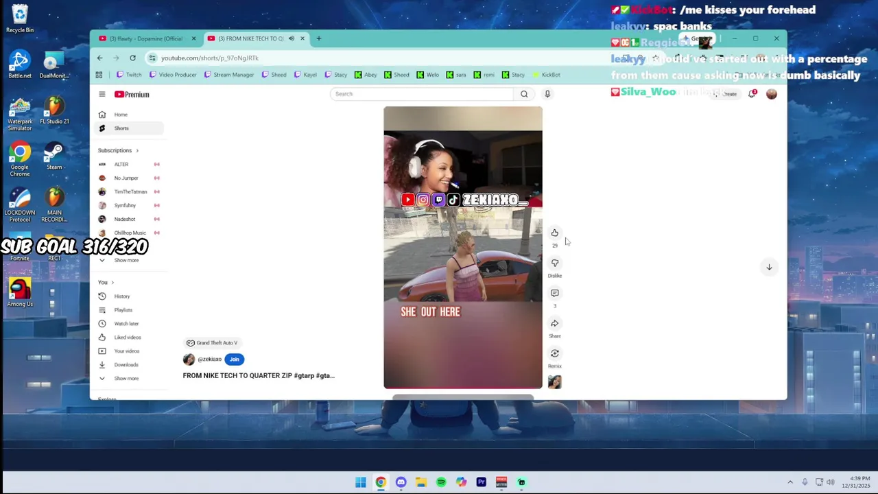The image size is (878, 494).
Task: Open Waterpark Simulator desktop icon
Action: pyautogui.click(x=20, y=114)
